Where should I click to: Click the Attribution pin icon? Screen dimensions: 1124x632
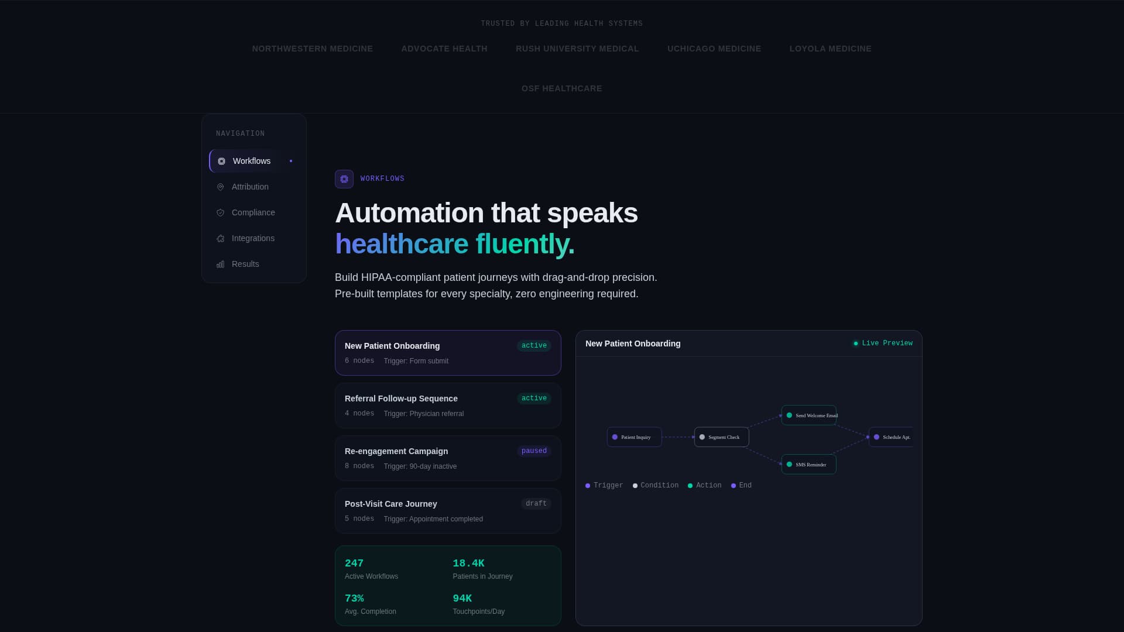click(x=220, y=187)
